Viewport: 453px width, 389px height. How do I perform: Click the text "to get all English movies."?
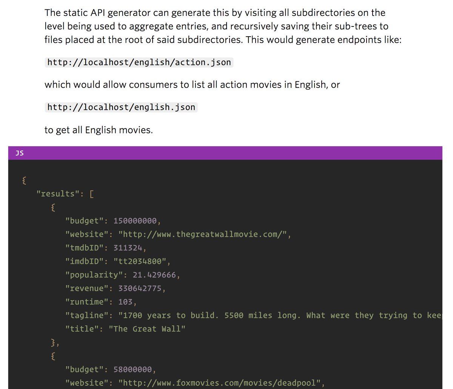pyautogui.click(x=99, y=130)
